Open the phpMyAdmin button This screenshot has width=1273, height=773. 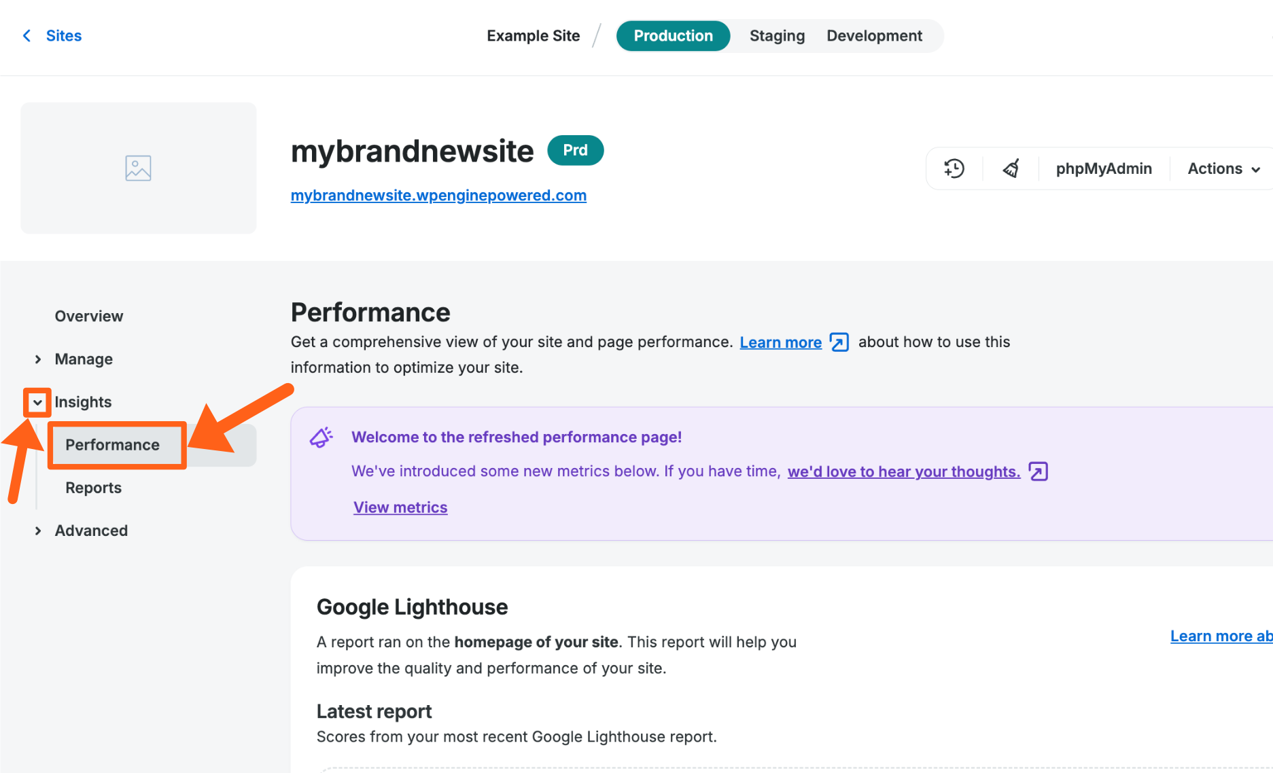point(1103,168)
